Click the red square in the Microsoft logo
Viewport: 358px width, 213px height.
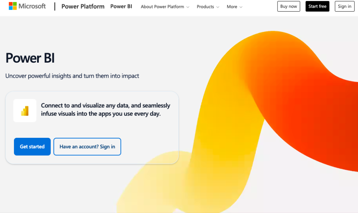pos(12,4)
